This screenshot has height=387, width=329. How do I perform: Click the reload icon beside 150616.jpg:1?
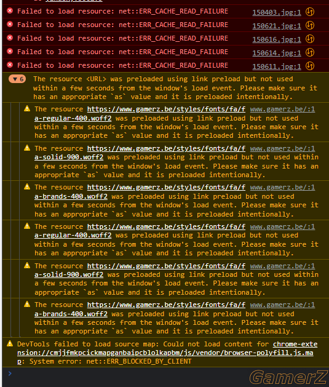coord(310,39)
